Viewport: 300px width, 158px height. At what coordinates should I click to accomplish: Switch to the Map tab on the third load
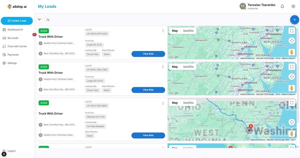pos(174,103)
